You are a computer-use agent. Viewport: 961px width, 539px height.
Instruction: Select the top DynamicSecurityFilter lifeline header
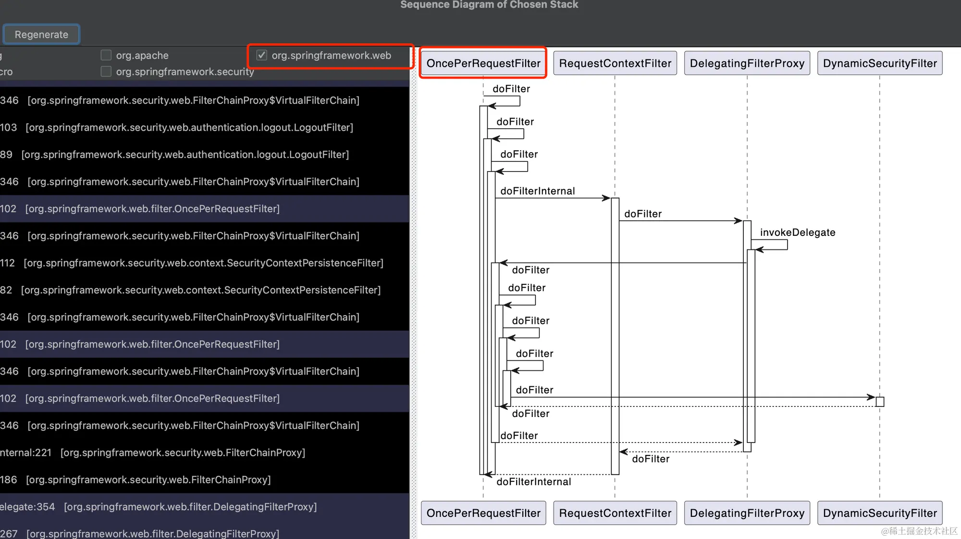coord(880,63)
